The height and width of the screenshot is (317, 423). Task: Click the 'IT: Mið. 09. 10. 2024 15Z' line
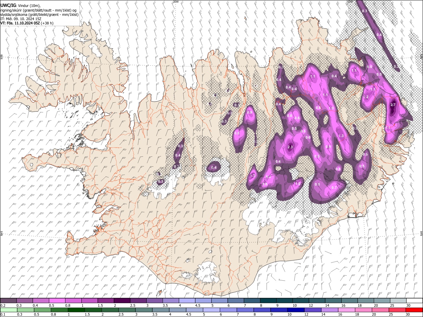(x=21, y=19)
